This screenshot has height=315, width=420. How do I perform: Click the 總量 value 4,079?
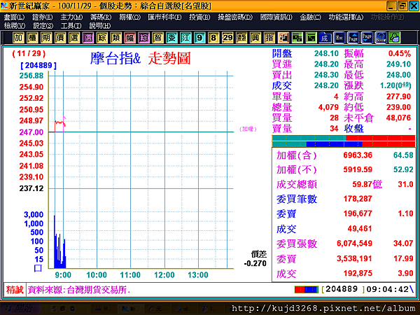pyautogui.click(x=328, y=107)
